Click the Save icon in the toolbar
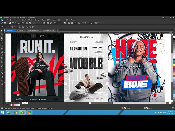Viewport: 175px width, 131px height. coord(10,23)
